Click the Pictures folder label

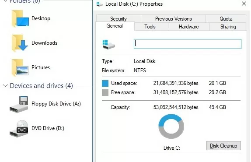coord(41,67)
